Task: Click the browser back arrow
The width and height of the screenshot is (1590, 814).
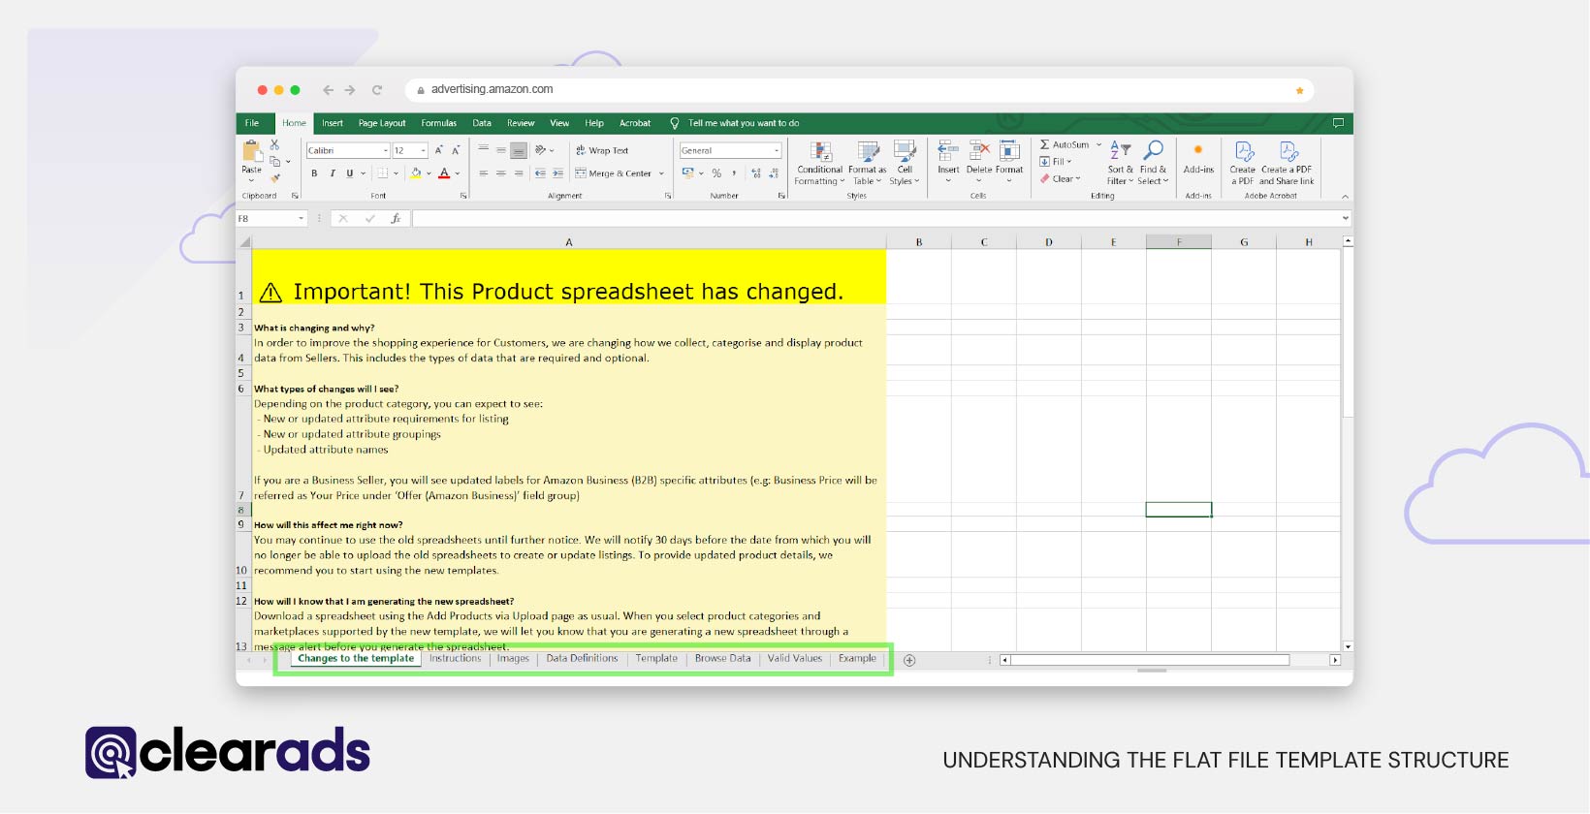Action: (x=328, y=90)
